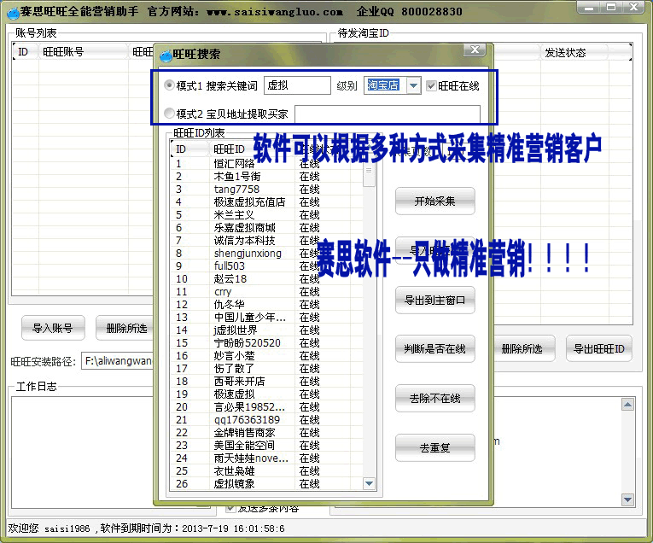Click the 去重复 button
653x543 pixels.
coord(434,447)
